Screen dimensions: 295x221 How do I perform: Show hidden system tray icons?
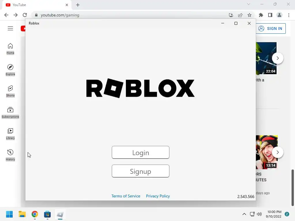coord(244,214)
